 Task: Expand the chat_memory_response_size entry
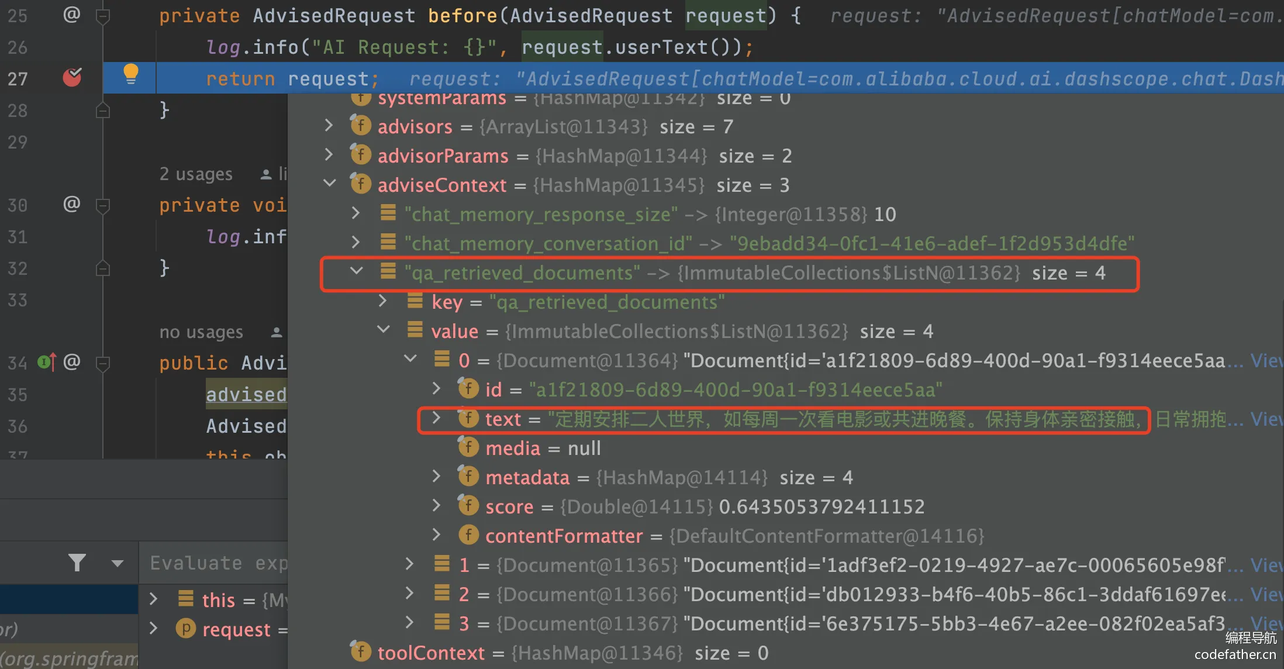coord(355,213)
